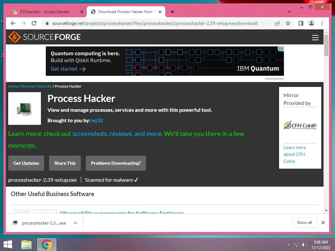Open the Security breadcrumb link
This screenshot has width=335, height=251.
pyautogui.click(x=44, y=86)
